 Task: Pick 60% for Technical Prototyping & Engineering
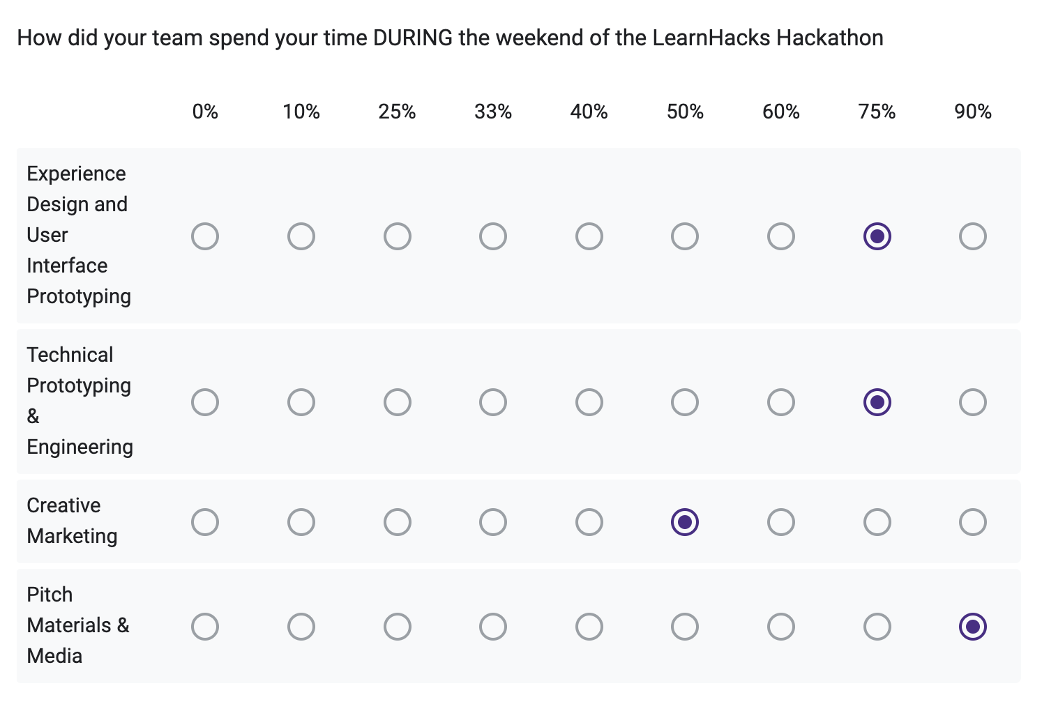781,402
